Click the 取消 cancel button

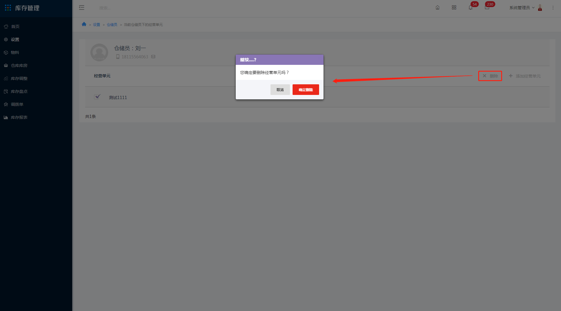tap(280, 90)
